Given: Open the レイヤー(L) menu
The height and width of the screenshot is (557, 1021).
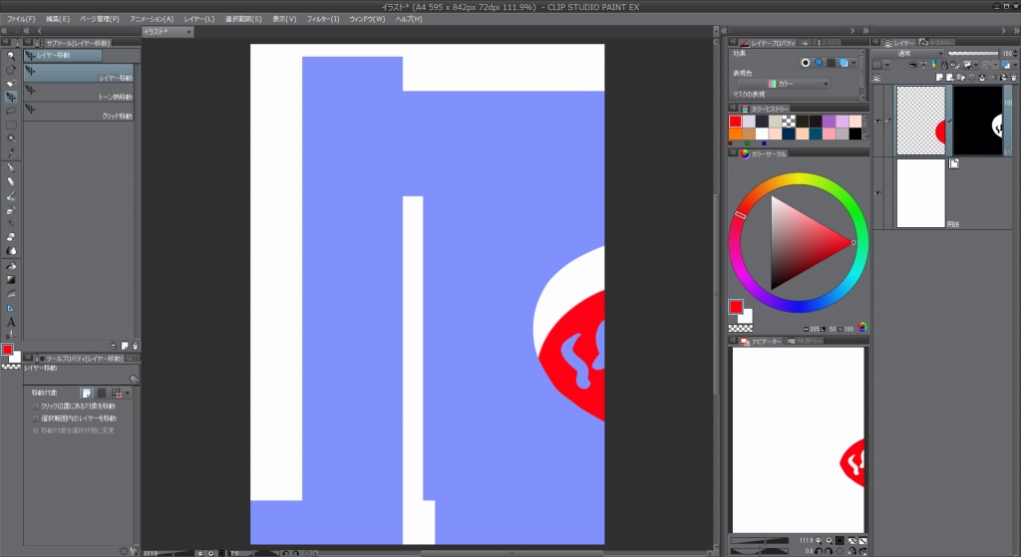Looking at the screenshot, I should click(x=198, y=19).
